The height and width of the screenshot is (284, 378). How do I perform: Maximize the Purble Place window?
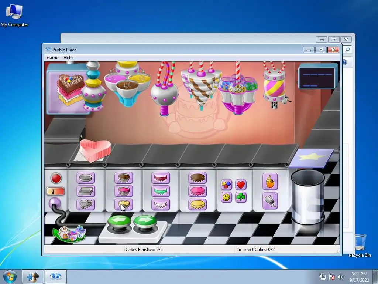[x=321, y=50]
